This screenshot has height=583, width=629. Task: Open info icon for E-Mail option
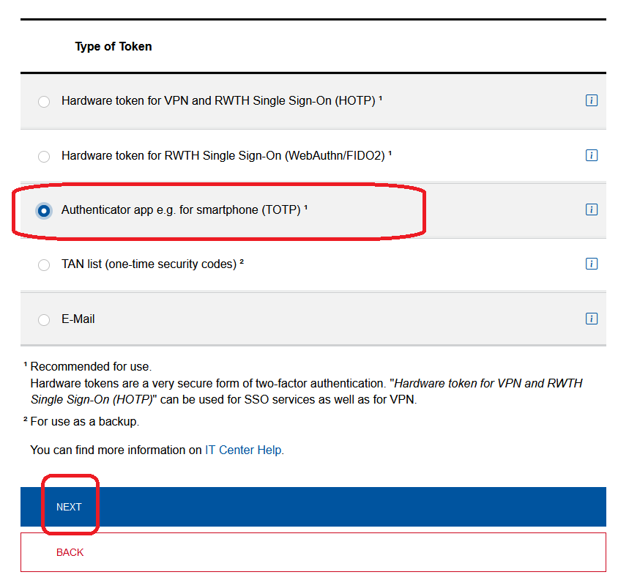click(x=592, y=319)
